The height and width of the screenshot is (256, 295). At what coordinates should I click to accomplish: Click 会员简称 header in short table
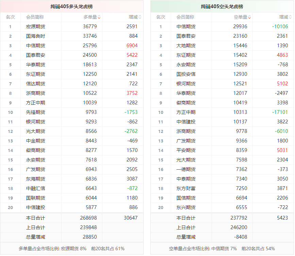185,17
